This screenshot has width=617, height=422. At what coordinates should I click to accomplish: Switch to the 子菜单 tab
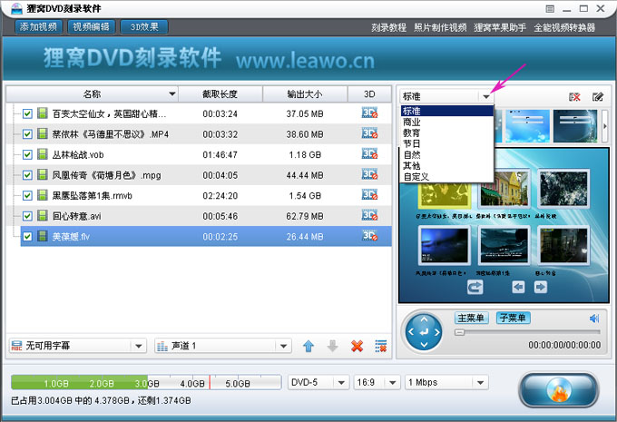coord(514,318)
